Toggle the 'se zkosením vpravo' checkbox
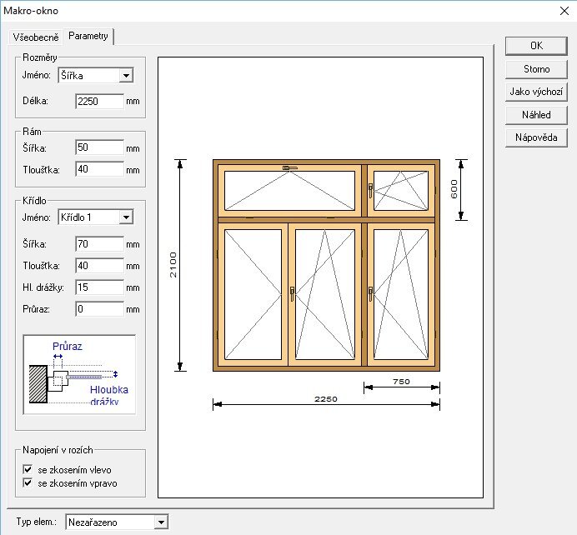This screenshot has width=577, height=535. click(x=28, y=482)
